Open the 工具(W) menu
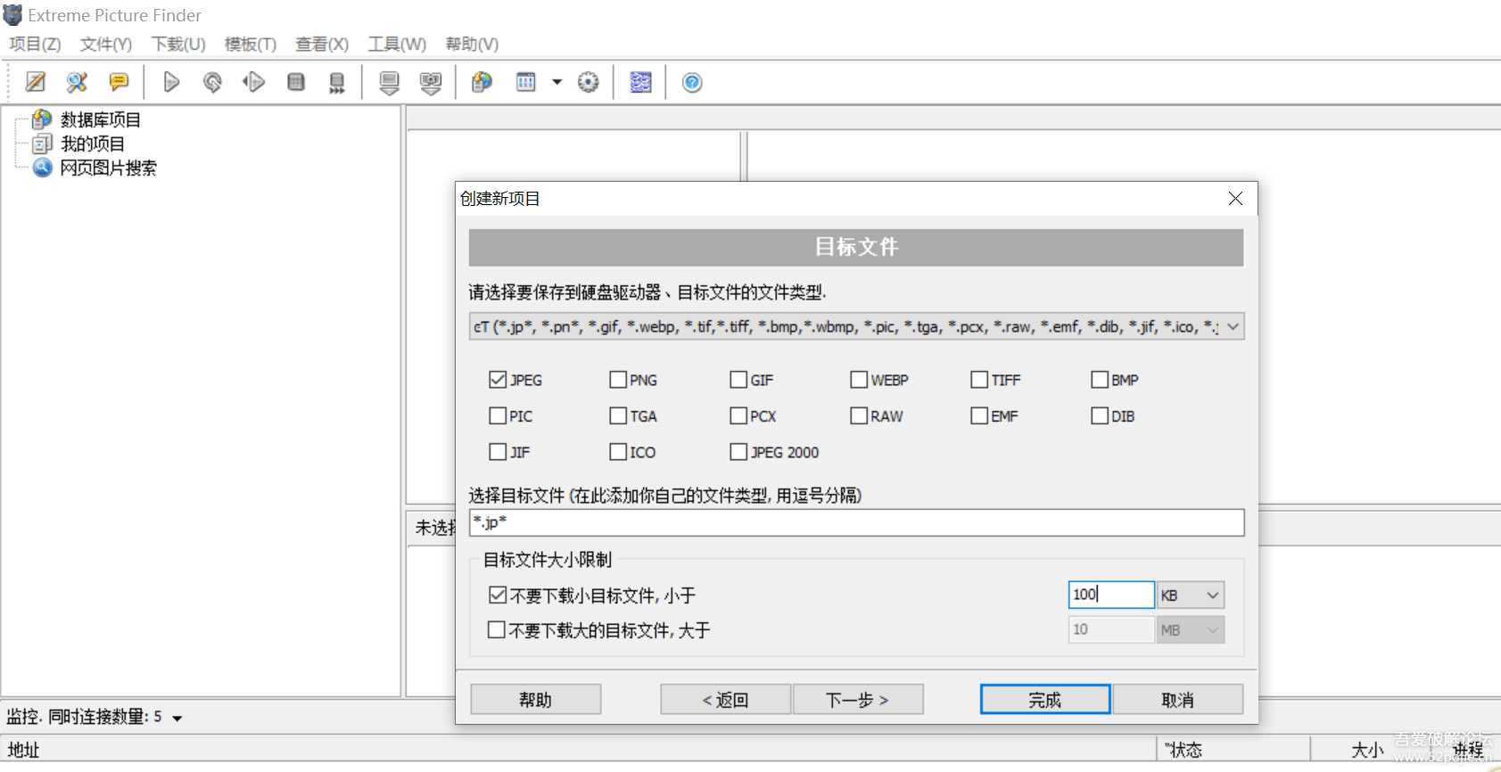Image resolution: width=1501 pixels, height=772 pixels. [397, 44]
